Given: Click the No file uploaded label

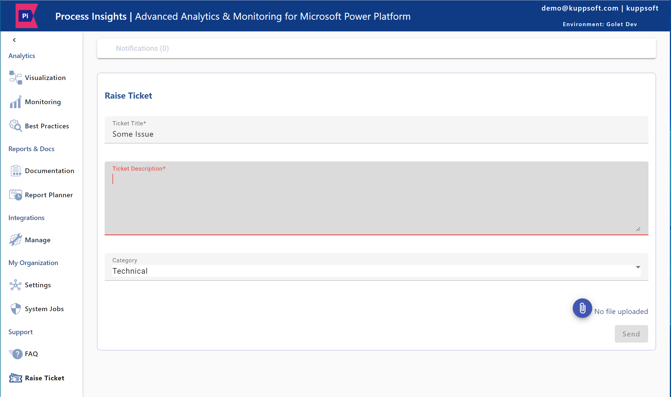Looking at the screenshot, I should pos(621,311).
